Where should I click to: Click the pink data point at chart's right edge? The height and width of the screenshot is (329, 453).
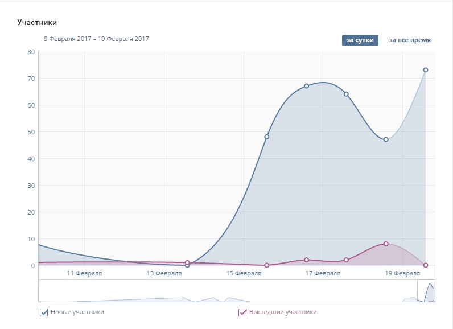425,265
